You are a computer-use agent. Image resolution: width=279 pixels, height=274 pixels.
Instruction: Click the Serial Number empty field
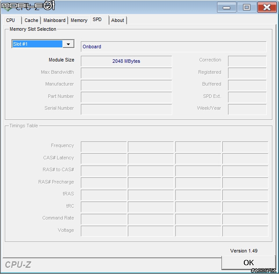pyautogui.click(x=127, y=109)
